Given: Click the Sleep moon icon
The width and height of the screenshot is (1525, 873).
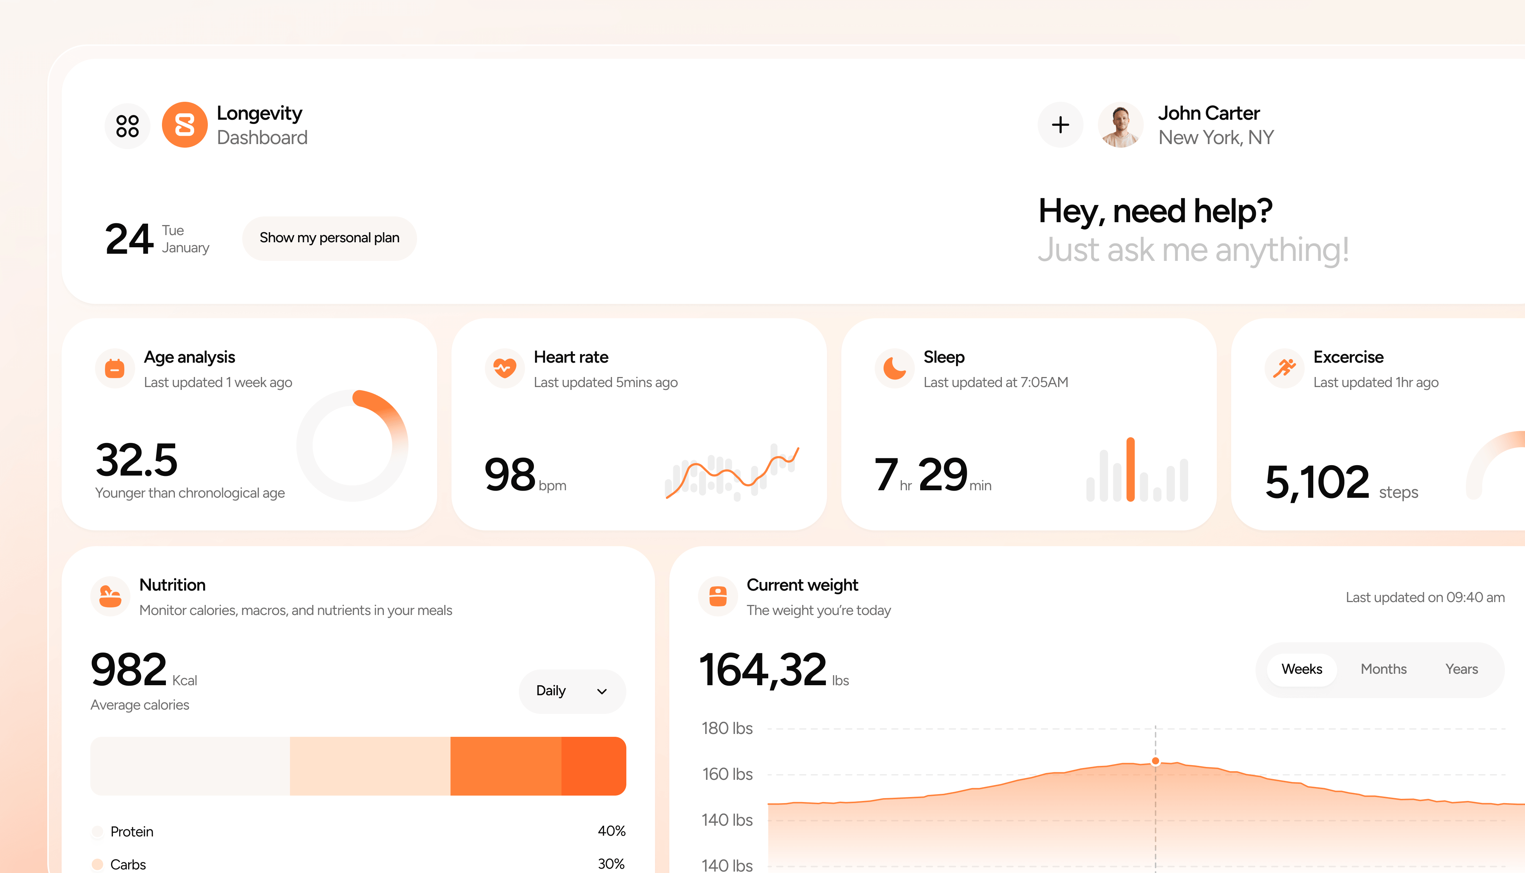Looking at the screenshot, I should (x=894, y=368).
